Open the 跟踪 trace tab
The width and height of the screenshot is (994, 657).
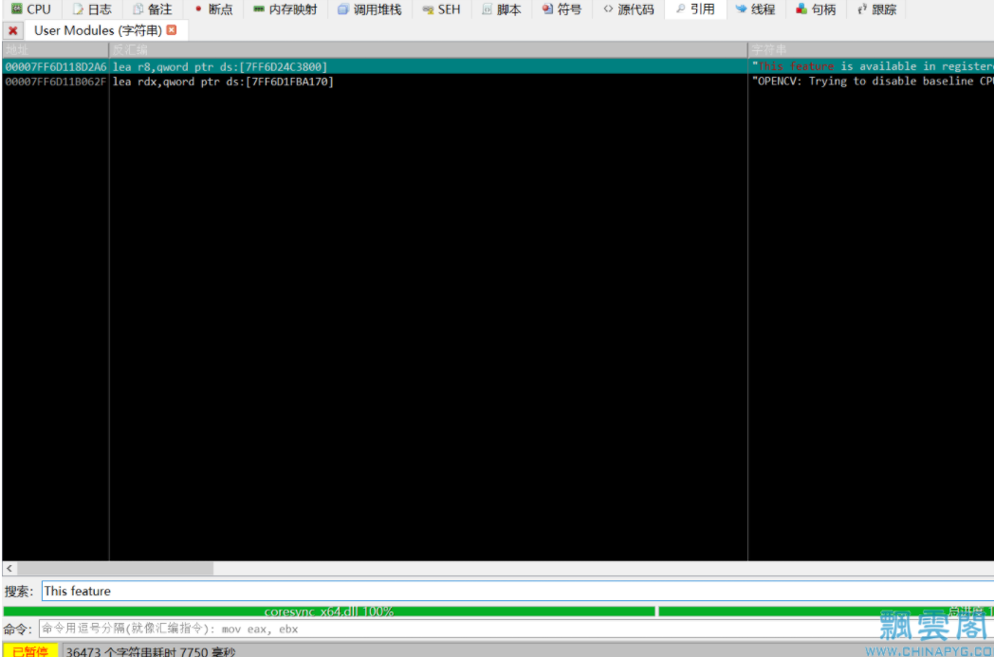click(876, 9)
